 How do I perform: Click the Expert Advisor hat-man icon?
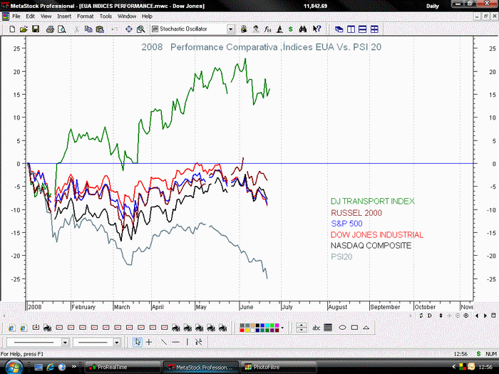[255, 29]
